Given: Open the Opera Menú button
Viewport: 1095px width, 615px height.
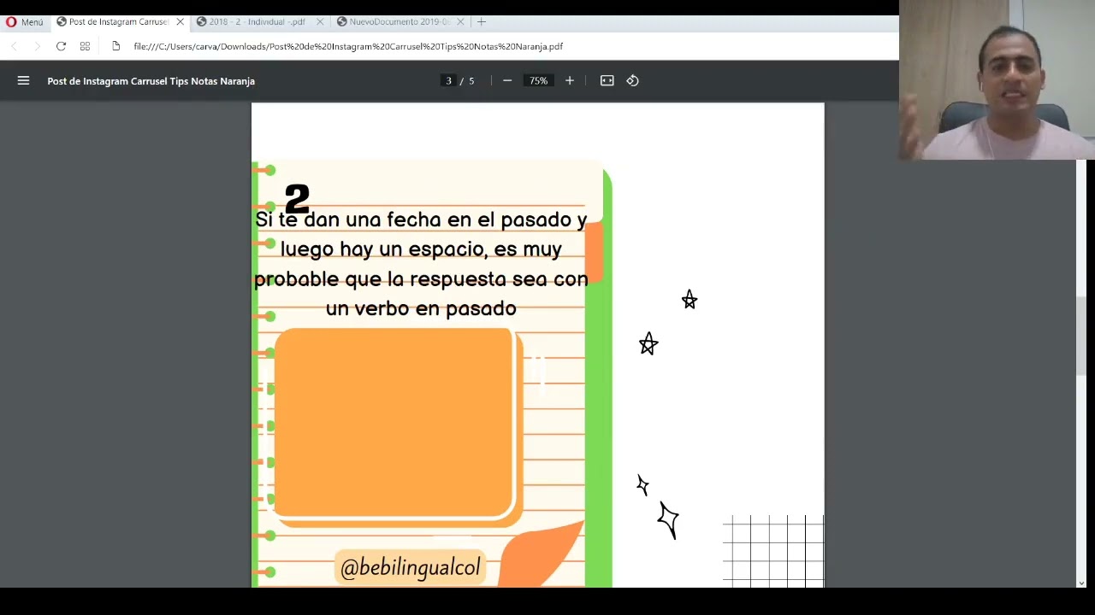Looking at the screenshot, I should click(24, 22).
